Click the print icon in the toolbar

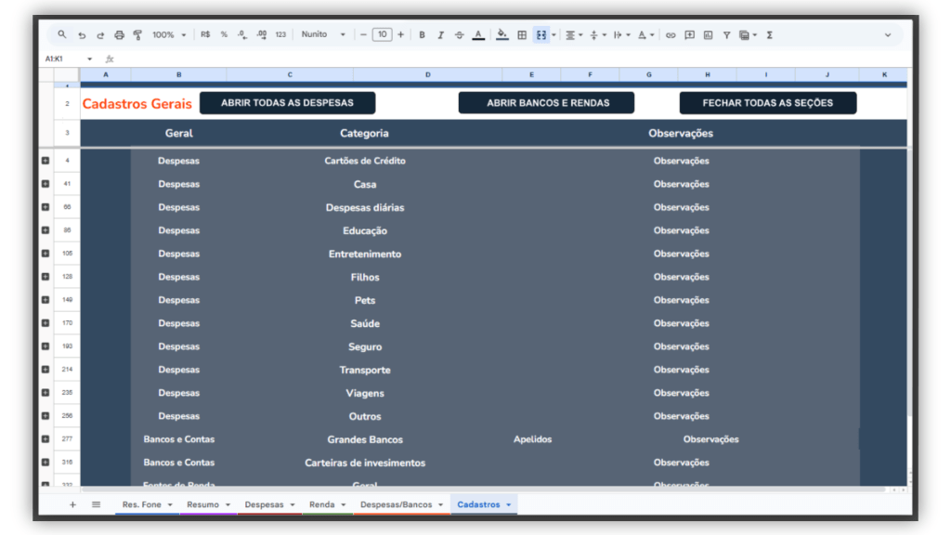(x=119, y=35)
